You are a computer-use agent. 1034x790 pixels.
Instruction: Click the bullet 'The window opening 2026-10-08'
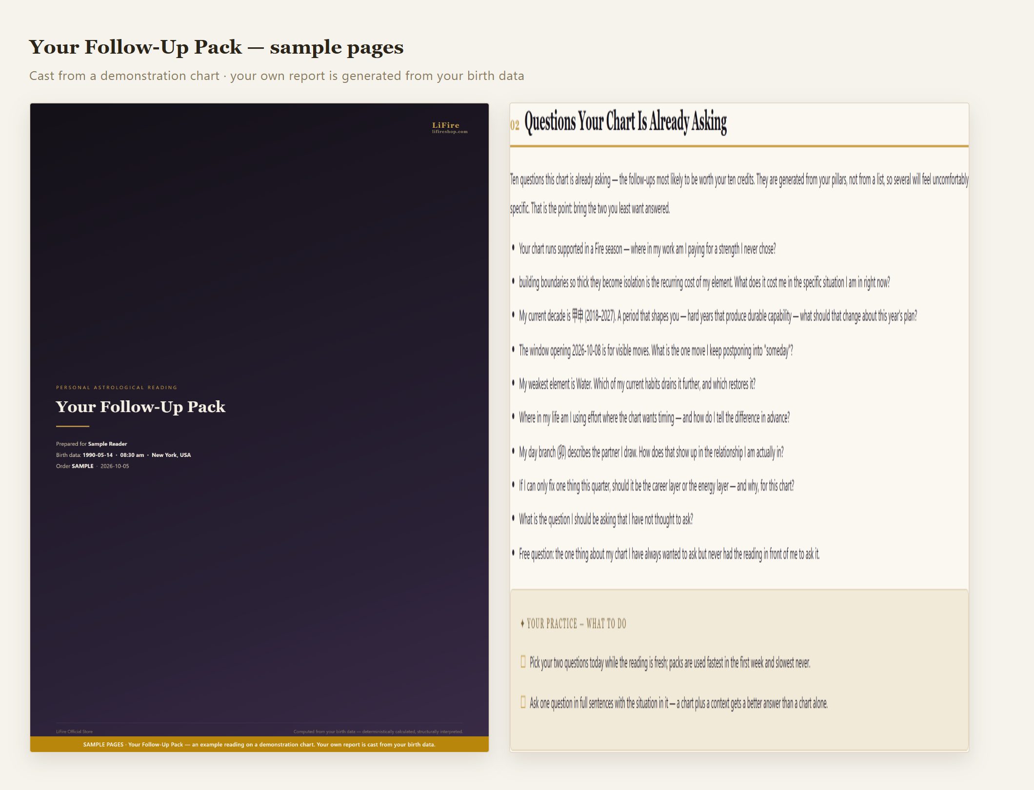point(656,351)
